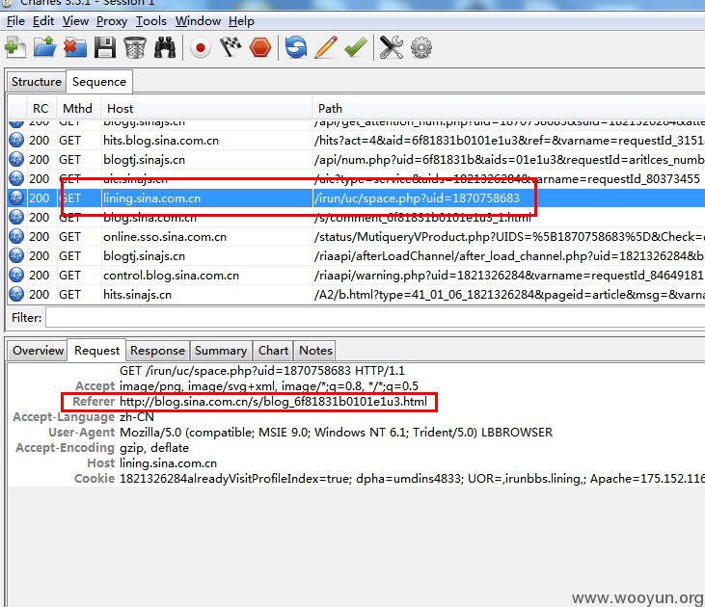Screen dimensions: 705x607
Task: Open the Settings gear icon
Action: [x=421, y=47]
